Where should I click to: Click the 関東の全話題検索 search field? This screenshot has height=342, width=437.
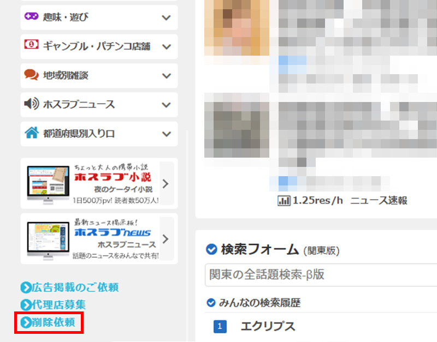(321, 274)
